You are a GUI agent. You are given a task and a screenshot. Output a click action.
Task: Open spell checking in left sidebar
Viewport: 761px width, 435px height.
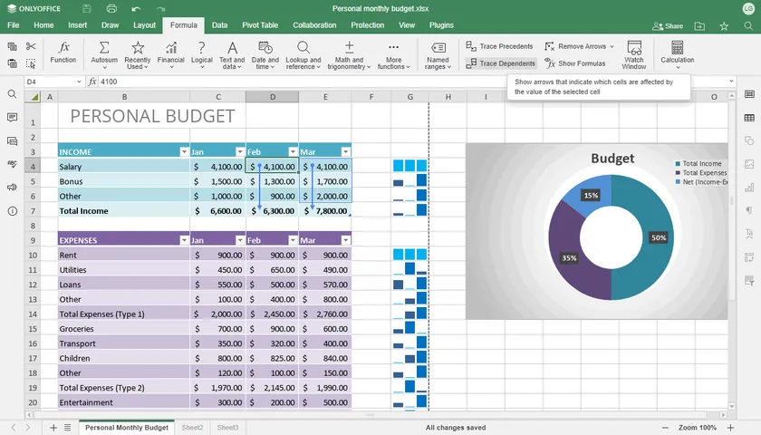(x=12, y=164)
